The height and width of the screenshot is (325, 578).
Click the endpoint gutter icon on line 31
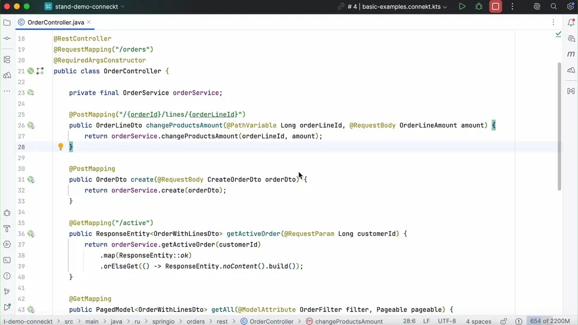click(x=31, y=180)
